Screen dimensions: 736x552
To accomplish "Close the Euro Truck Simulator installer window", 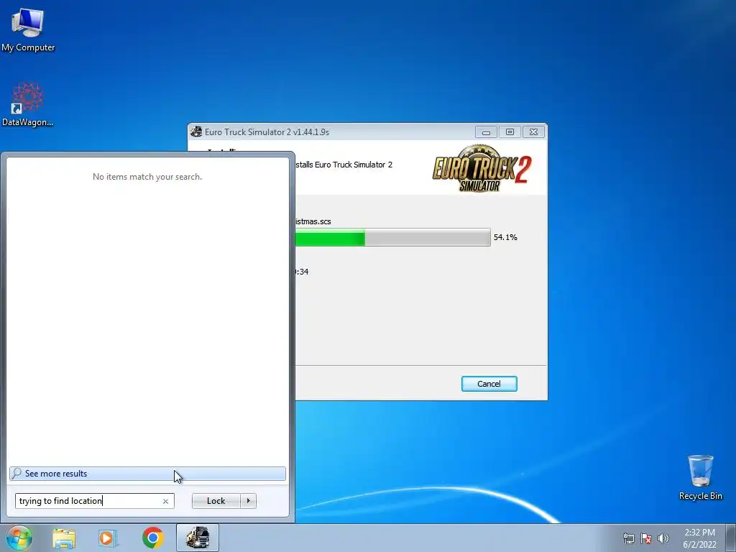I will tap(533, 132).
